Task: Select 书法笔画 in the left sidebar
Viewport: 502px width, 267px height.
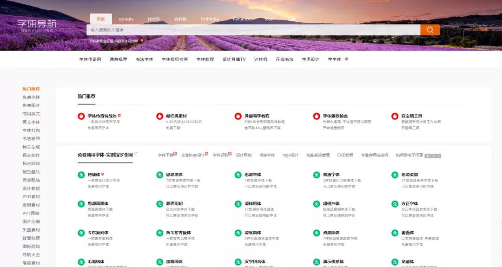Action: (31, 139)
